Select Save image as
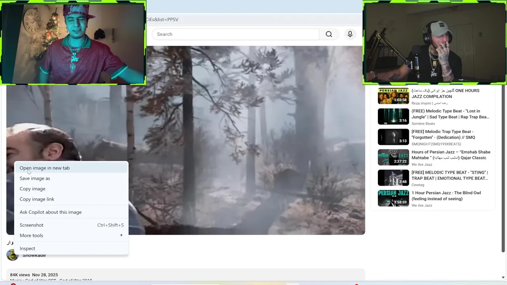 pyautogui.click(x=71, y=178)
